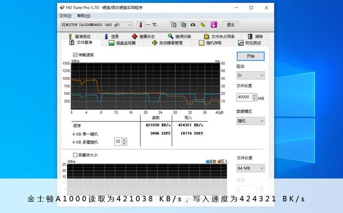Decrease the 32 queue depth stepper
This screenshot has height=213, width=343.
pyautogui.click(x=124, y=143)
